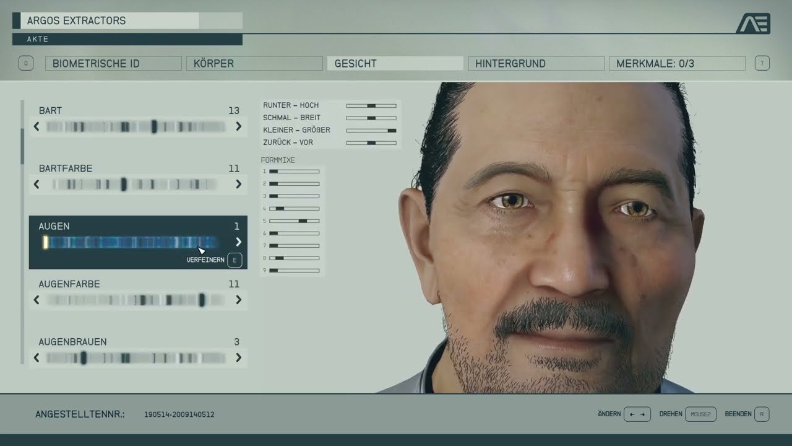This screenshot has height=446, width=792.
Task: Adjust the Schmal – Breit slider
Action: pyautogui.click(x=371, y=118)
